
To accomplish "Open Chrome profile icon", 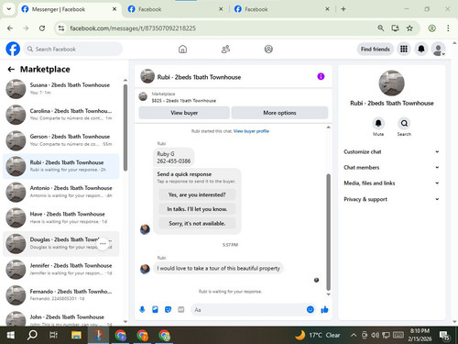I will click(431, 28).
